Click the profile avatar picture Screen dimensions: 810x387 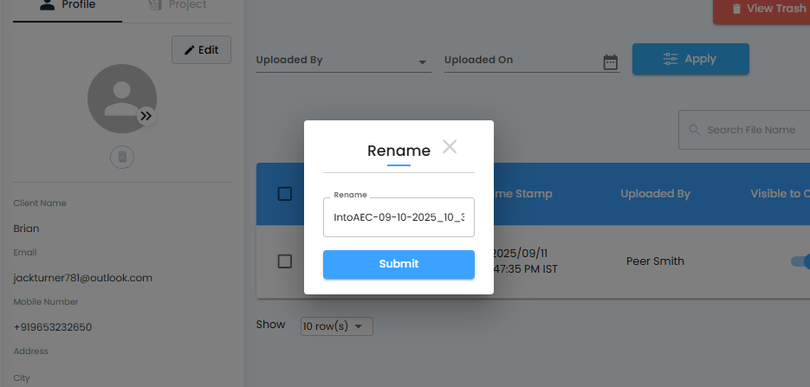pyautogui.click(x=120, y=98)
